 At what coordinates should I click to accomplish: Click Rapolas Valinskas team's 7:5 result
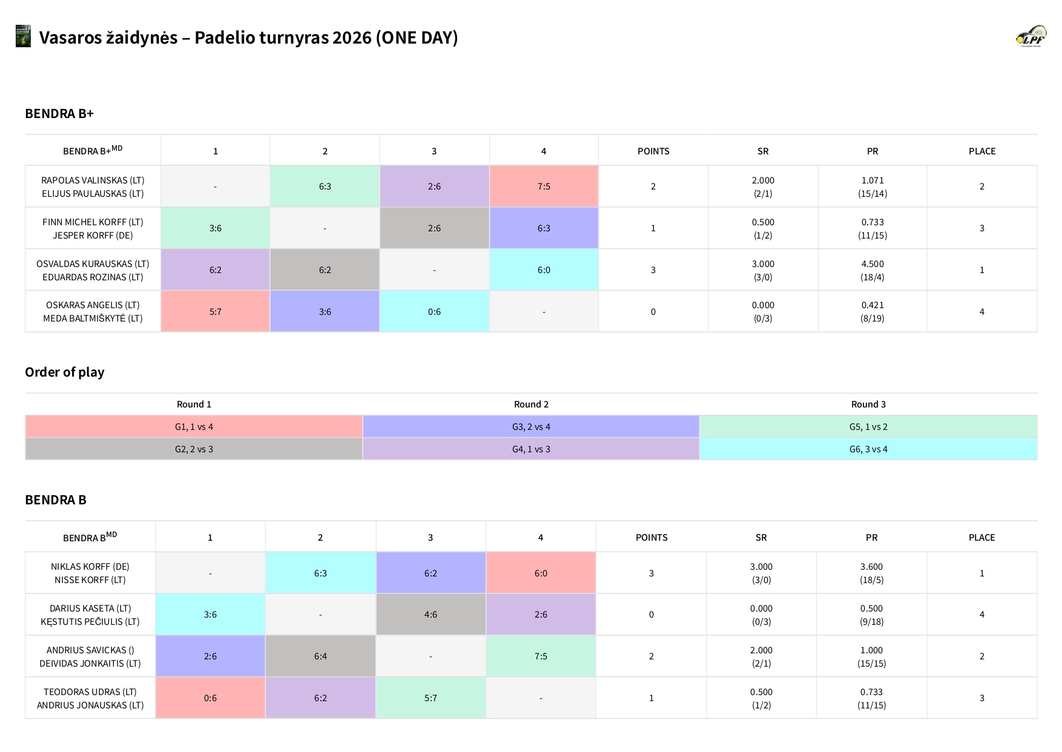tap(544, 186)
